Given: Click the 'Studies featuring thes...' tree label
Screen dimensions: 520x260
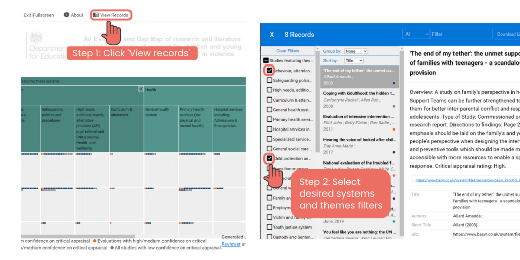Looking at the screenshot, I should pyautogui.click(x=291, y=61).
